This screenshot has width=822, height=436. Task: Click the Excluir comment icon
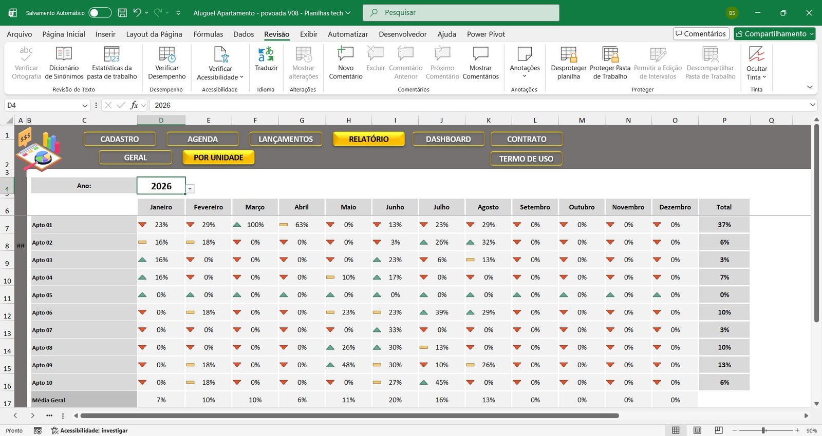click(x=376, y=54)
